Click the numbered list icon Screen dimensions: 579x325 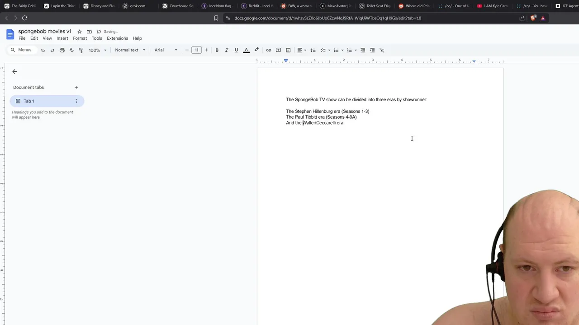(x=349, y=50)
